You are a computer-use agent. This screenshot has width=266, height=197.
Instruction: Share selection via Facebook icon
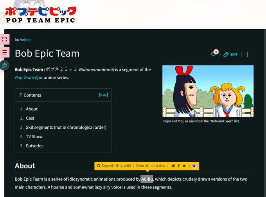point(179,166)
